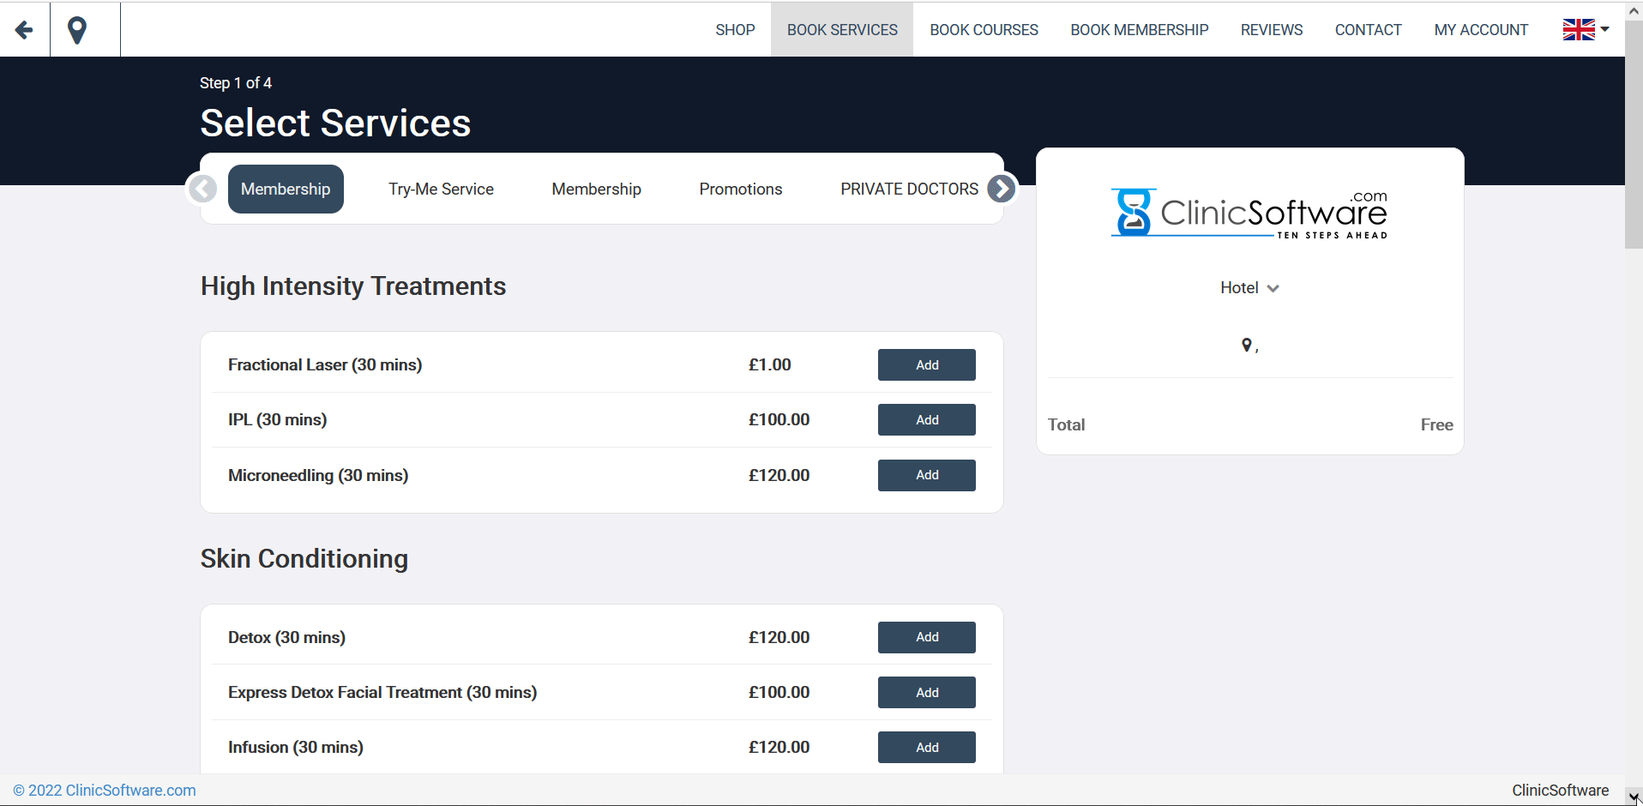This screenshot has height=806, width=1643.
Task: Open BOOK MEMBERSHIP from the top menu
Action: pyautogui.click(x=1139, y=29)
